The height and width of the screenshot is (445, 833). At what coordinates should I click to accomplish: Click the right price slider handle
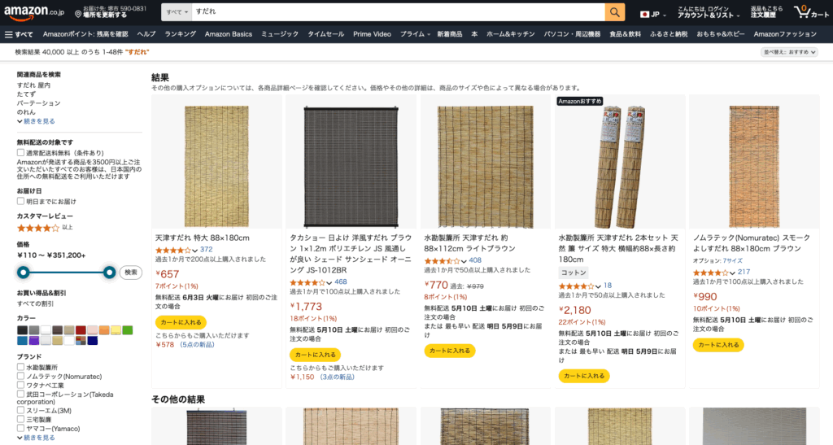click(x=110, y=273)
